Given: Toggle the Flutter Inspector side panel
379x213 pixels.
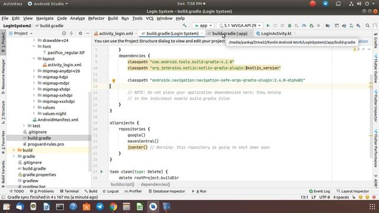Looking at the screenshot, I should coord(375,105).
